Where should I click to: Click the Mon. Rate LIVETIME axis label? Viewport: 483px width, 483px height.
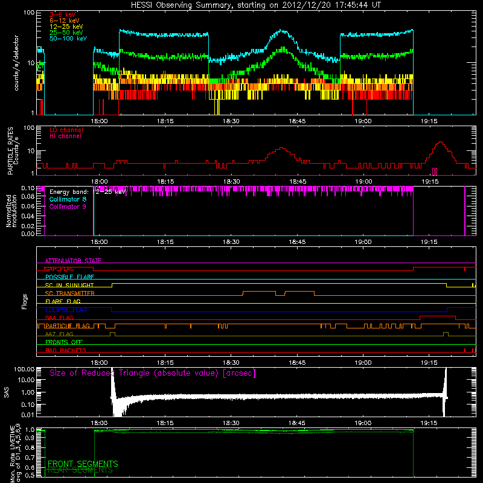pyautogui.click(x=14, y=453)
